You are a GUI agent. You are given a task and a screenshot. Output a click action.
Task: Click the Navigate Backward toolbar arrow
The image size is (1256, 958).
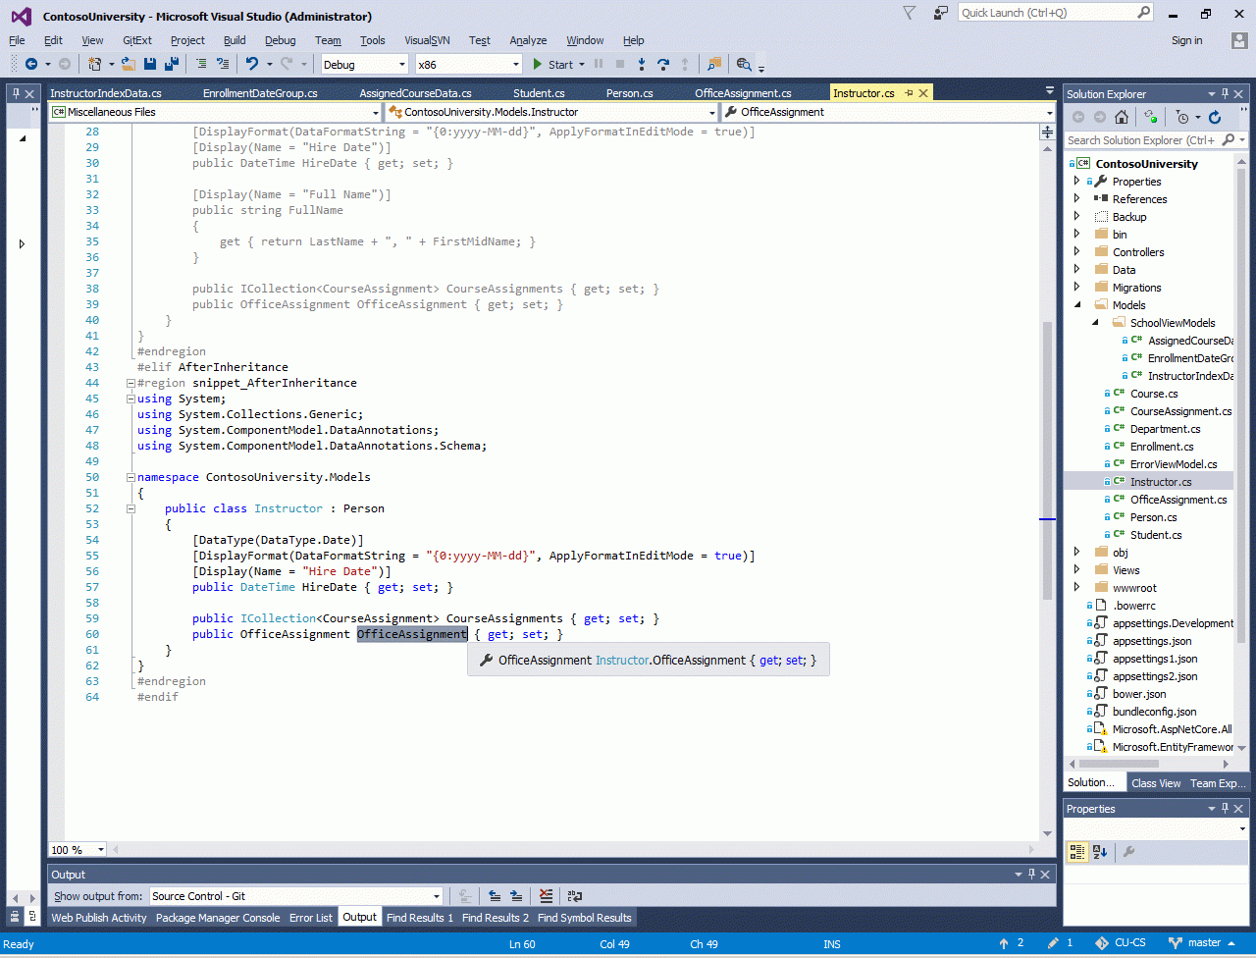pos(31,64)
